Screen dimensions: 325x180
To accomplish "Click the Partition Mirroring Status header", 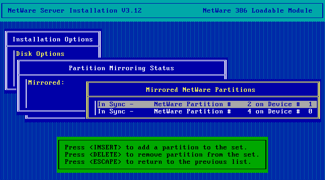I will 121,68.
